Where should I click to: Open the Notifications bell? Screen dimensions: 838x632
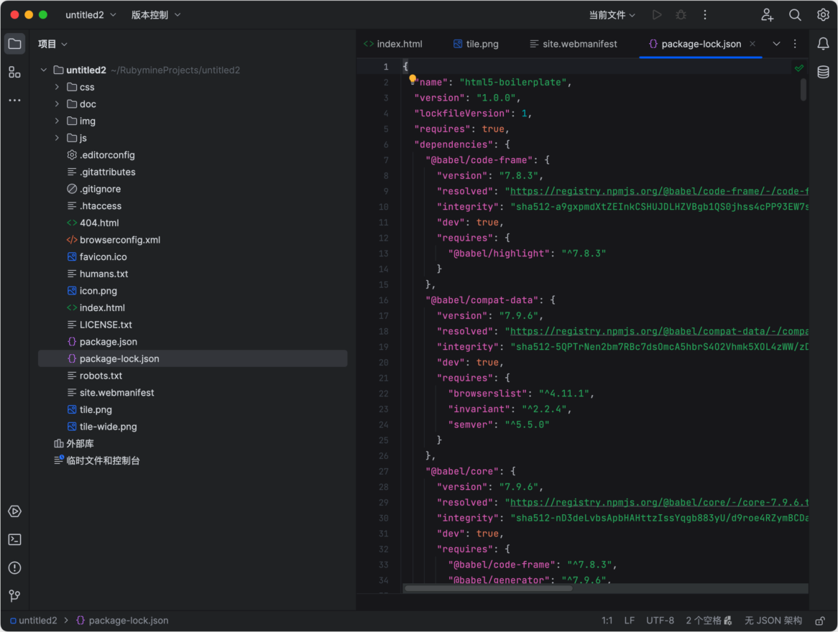point(823,44)
